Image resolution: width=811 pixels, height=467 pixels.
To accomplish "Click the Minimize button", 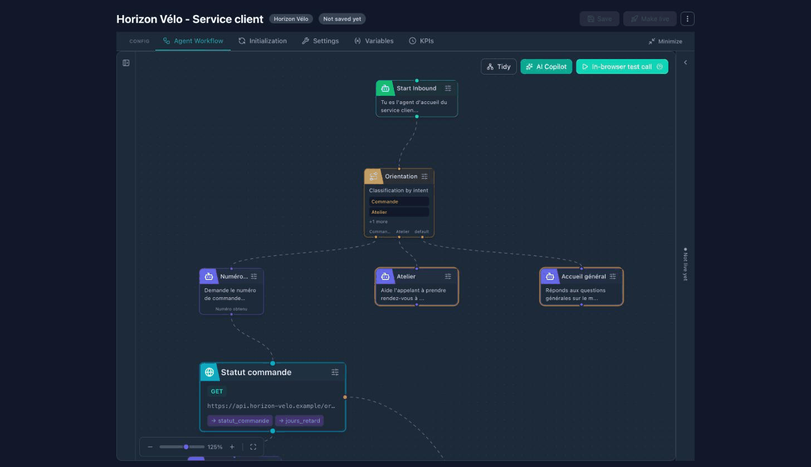I will click(665, 41).
